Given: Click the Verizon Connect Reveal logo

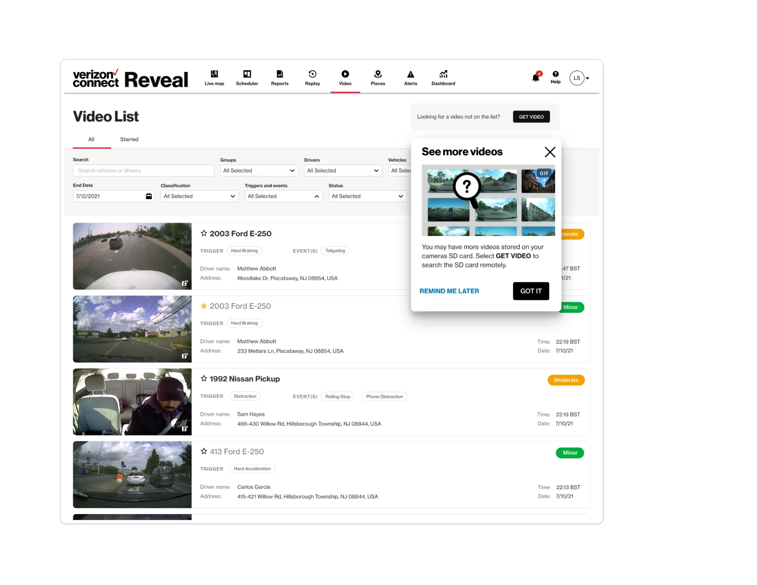Looking at the screenshot, I should point(131,78).
